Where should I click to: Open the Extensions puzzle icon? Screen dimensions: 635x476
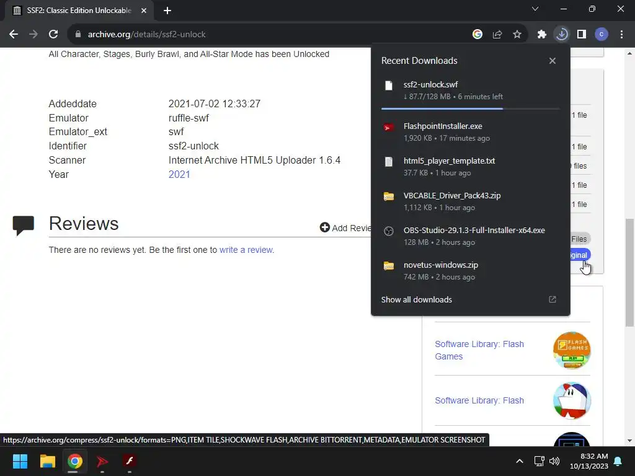pyautogui.click(x=542, y=35)
